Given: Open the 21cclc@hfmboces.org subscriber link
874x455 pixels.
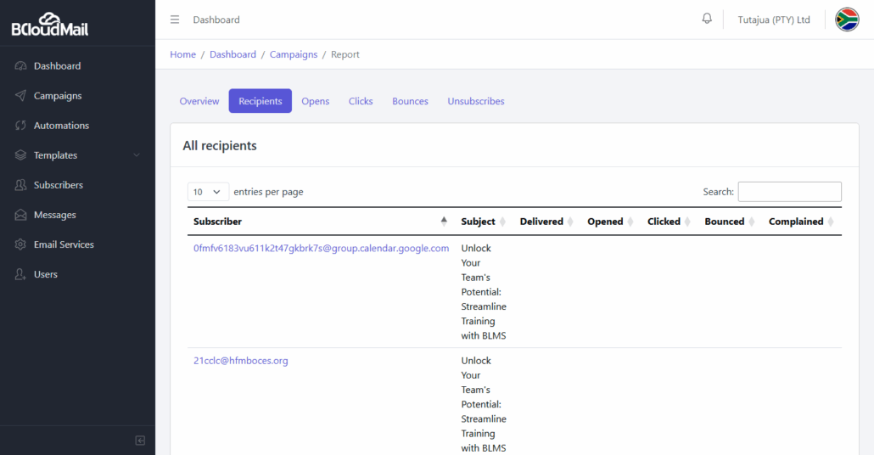Looking at the screenshot, I should [241, 361].
